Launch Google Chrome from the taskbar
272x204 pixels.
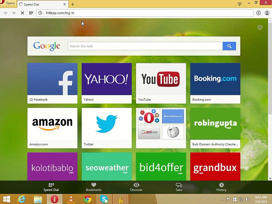[x=88, y=199]
